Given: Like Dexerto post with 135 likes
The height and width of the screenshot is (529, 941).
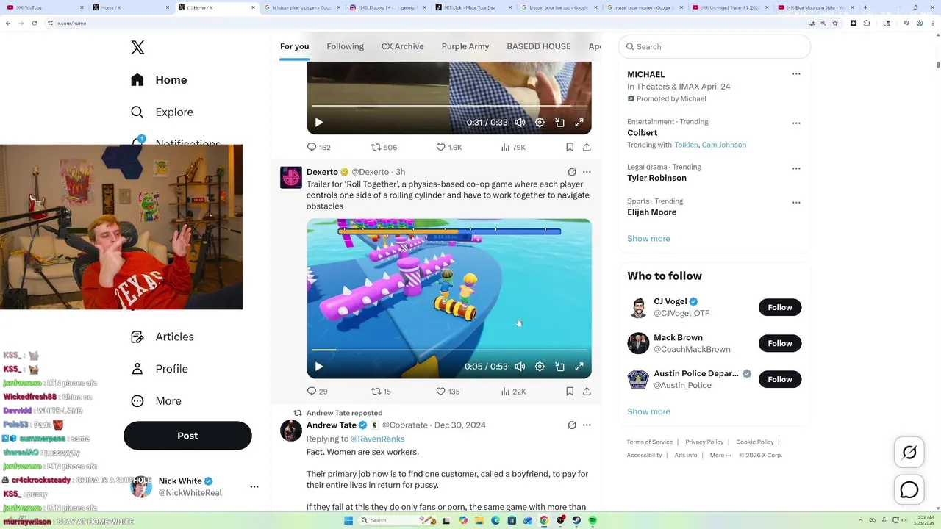Looking at the screenshot, I should 448,392.
